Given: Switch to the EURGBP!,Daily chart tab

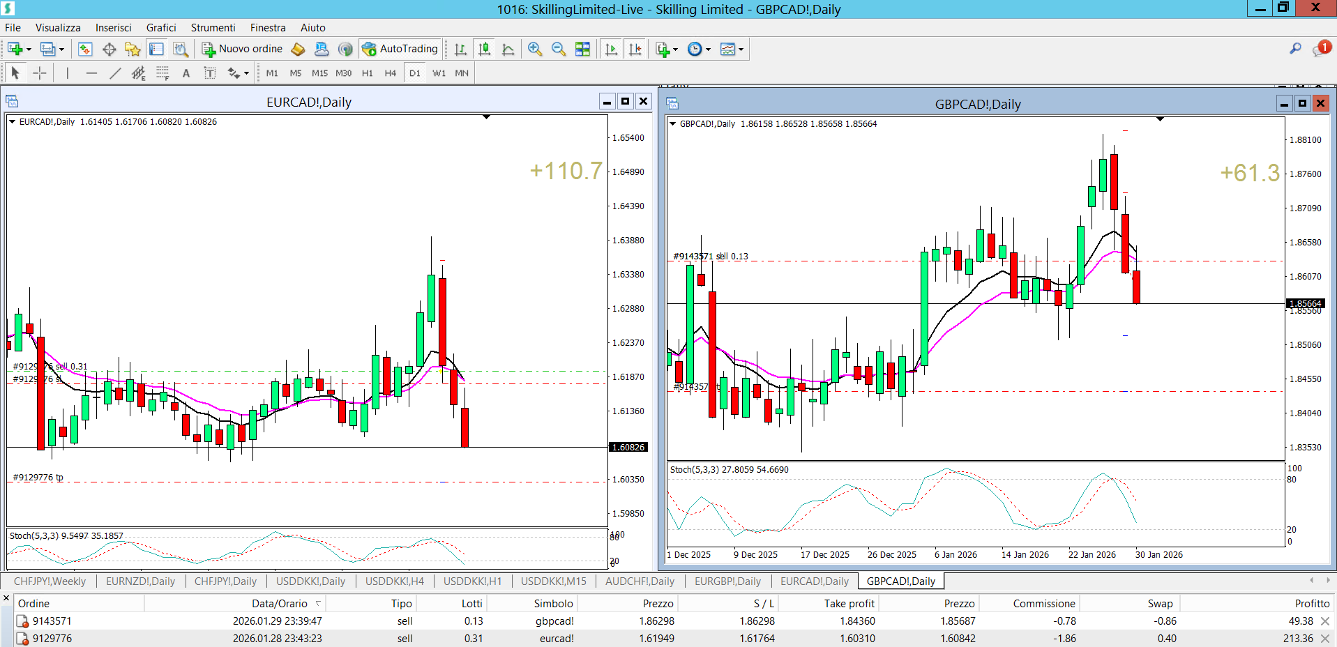Looking at the screenshot, I should [727, 581].
